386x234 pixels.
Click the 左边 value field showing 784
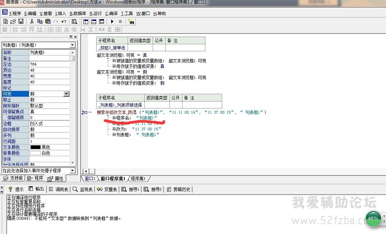pyautogui.click(x=49, y=64)
